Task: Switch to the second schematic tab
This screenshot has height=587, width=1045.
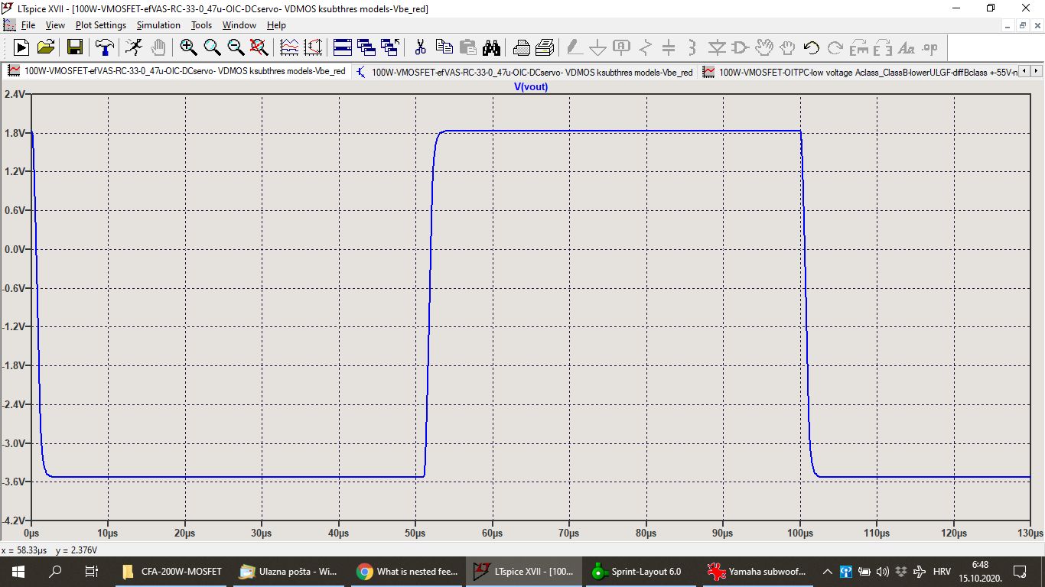Action: (525, 72)
